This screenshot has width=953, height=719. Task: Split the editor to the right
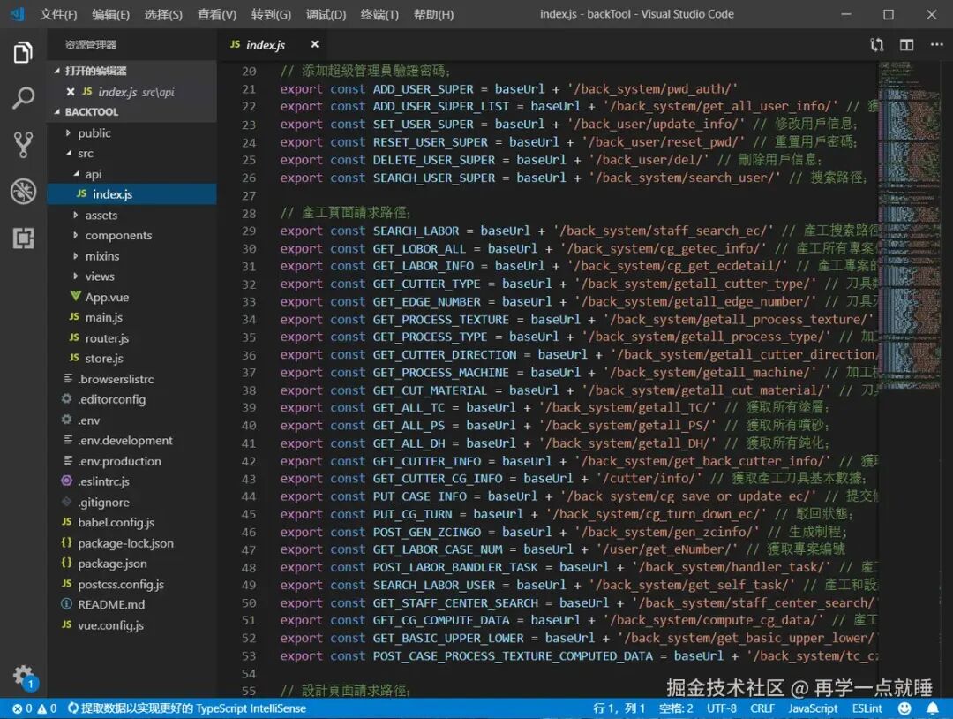coord(907,44)
